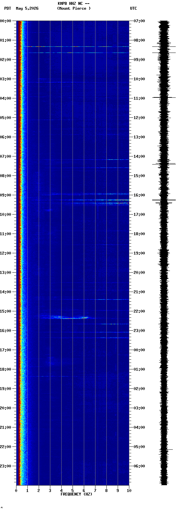Viewport: 178px width, 511px height.
Task: Click the 'PDT' timezone label
Action: pos(8,8)
